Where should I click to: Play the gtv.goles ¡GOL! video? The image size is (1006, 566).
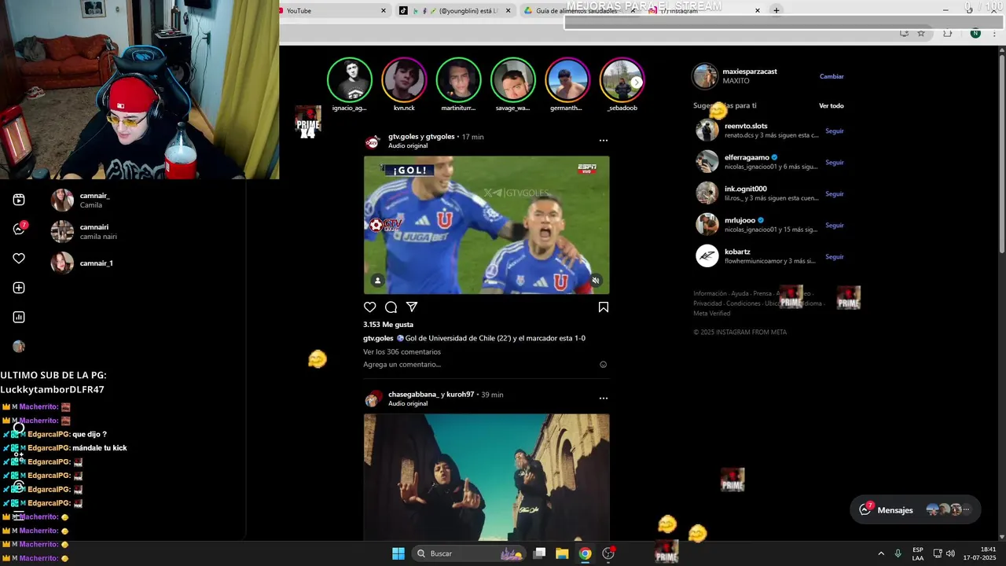486,225
